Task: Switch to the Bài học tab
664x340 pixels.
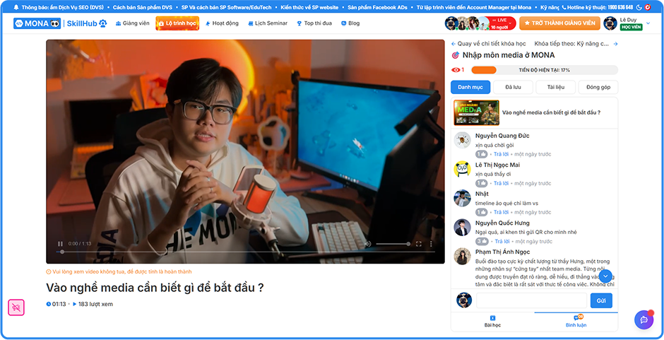Action: (x=492, y=322)
